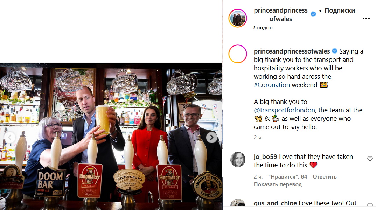View likes count "Нравится": 84
The image size is (376, 210).
coord(288,177)
